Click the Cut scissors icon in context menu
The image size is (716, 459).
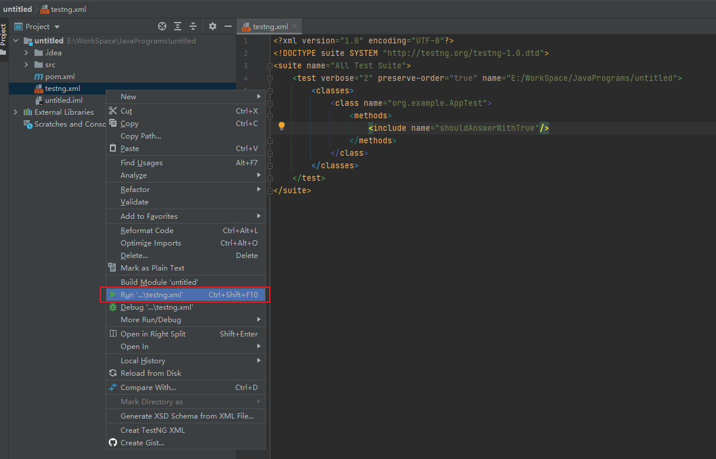(113, 111)
